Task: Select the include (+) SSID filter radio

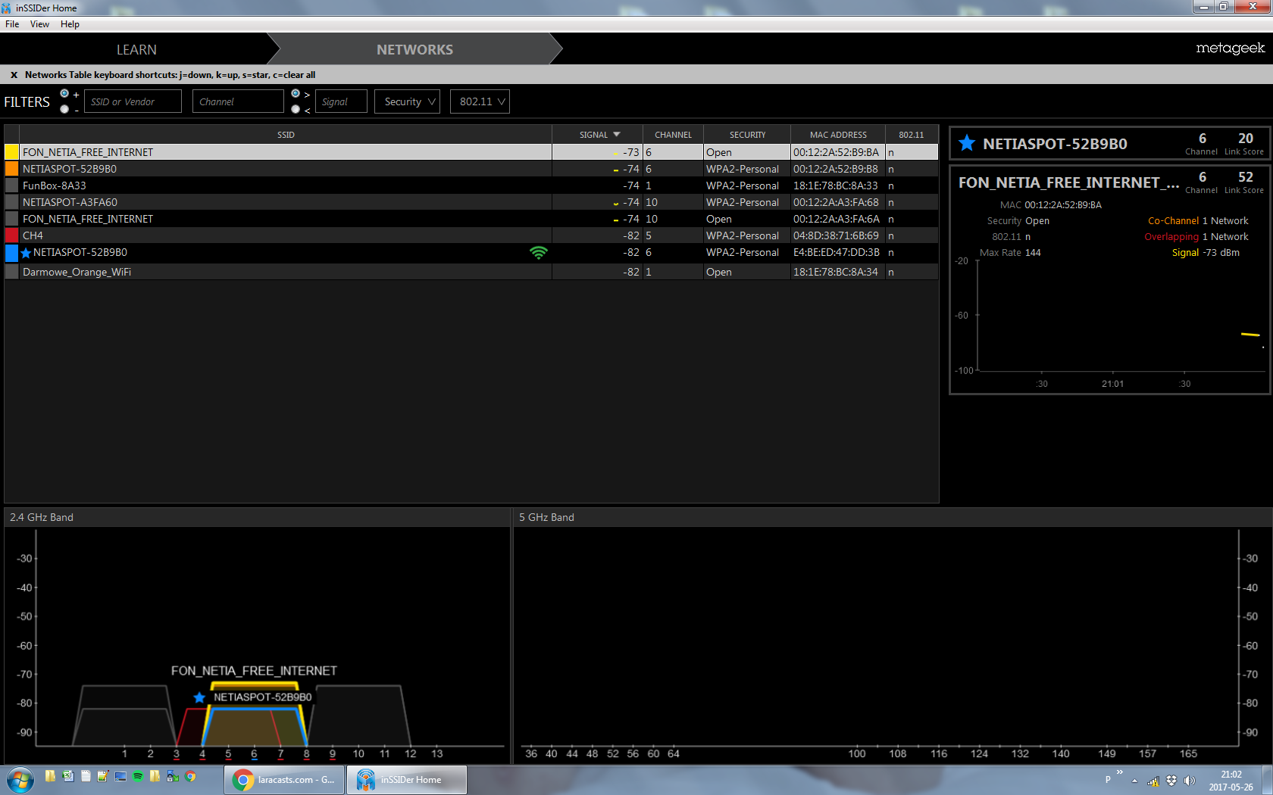Action: click(x=64, y=94)
